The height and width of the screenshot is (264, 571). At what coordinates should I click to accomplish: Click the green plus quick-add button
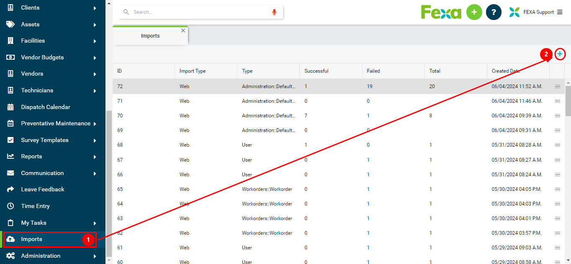pos(474,12)
